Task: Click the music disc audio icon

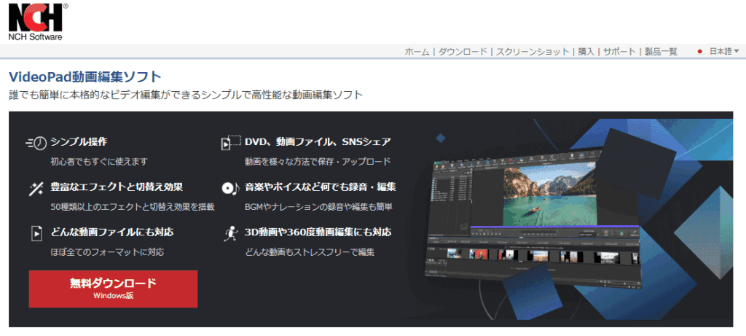Action: [x=230, y=188]
